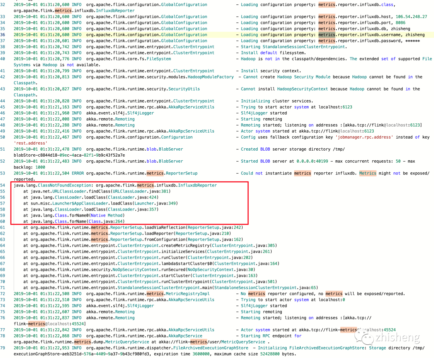Click line number 72 in the gutter
Screen dimensions: 434x358
3,294
